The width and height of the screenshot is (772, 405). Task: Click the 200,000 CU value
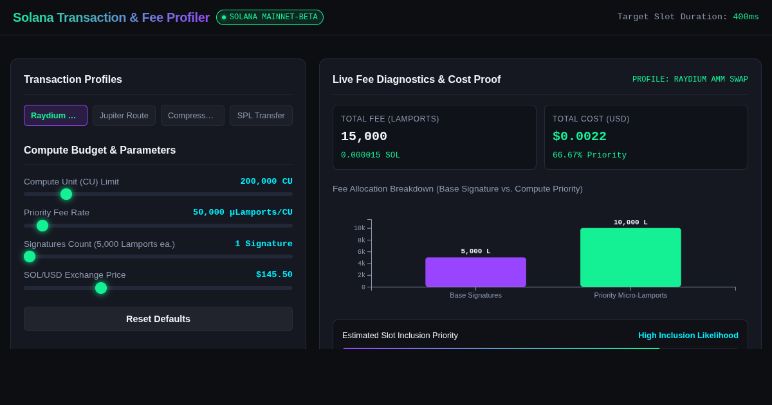pos(266,182)
